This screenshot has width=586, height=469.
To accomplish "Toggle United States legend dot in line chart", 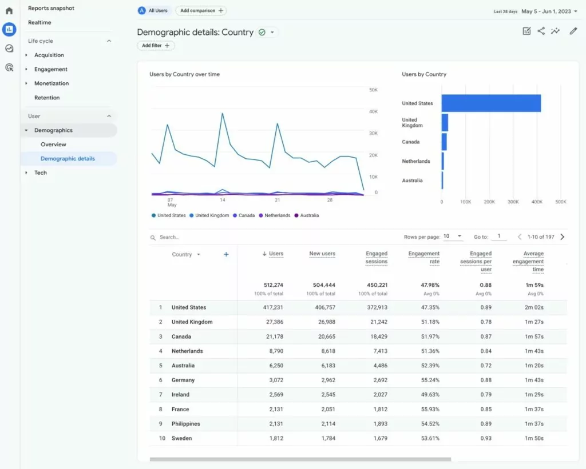I will (x=153, y=216).
